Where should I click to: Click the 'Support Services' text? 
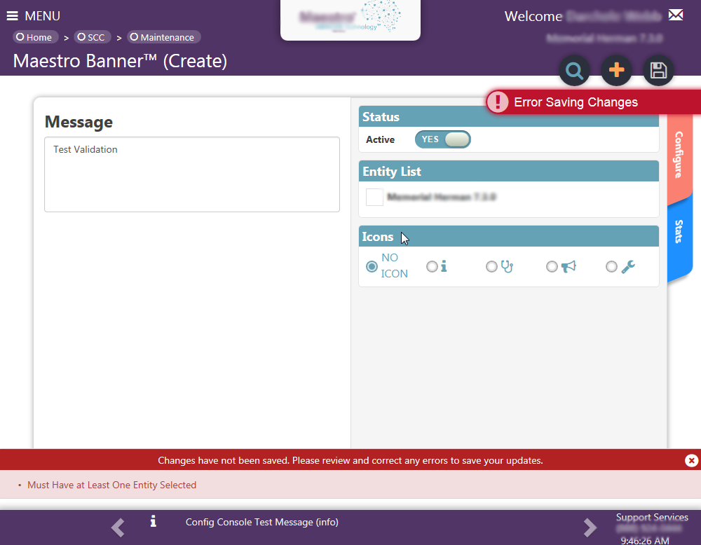[652, 517]
